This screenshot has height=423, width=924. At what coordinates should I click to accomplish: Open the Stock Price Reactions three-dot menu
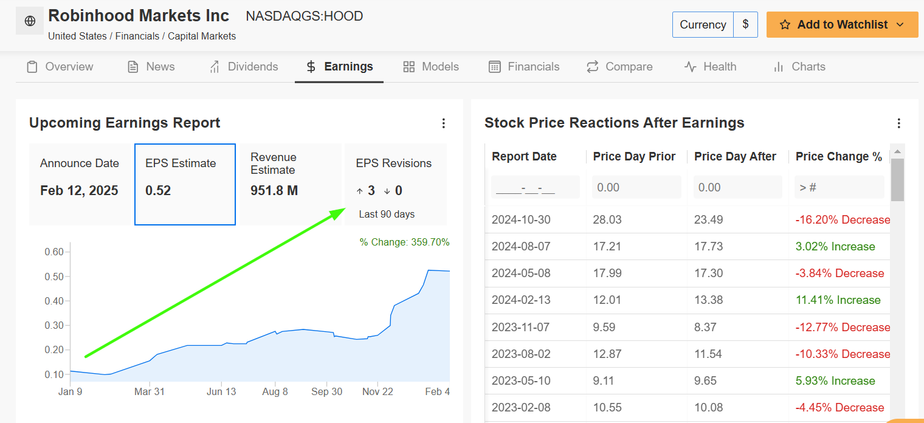click(x=899, y=123)
